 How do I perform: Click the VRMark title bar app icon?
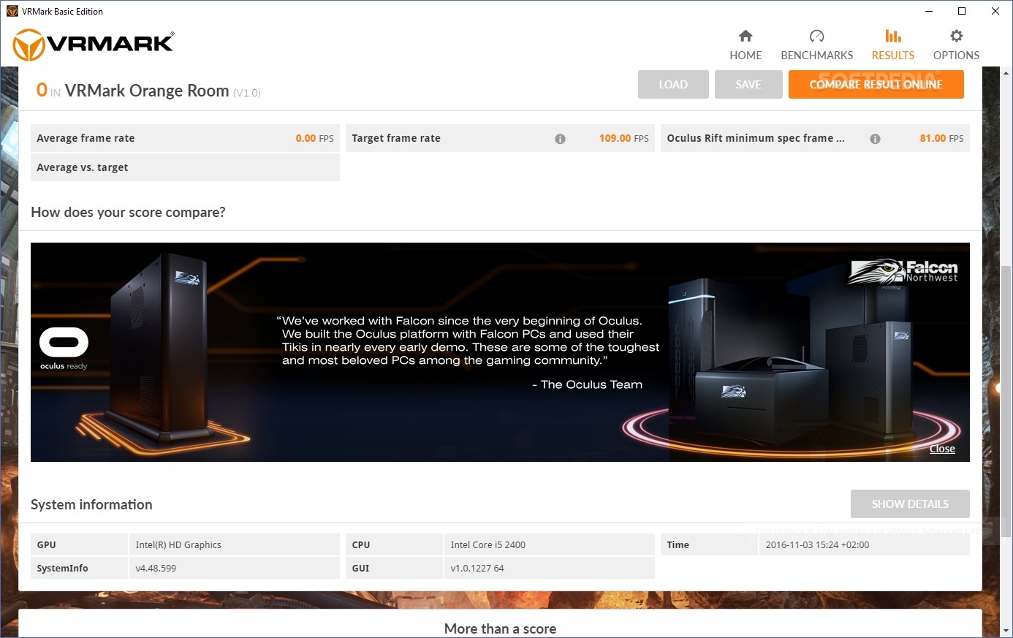[12, 11]
